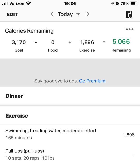The height and width of the screenshot is (164, 140).
Task: Tap the battery indicator in status bar
Action: point(134,4)
